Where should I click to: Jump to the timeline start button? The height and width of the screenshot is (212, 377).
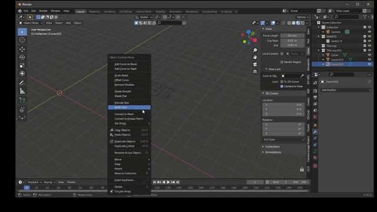[154, 182]
